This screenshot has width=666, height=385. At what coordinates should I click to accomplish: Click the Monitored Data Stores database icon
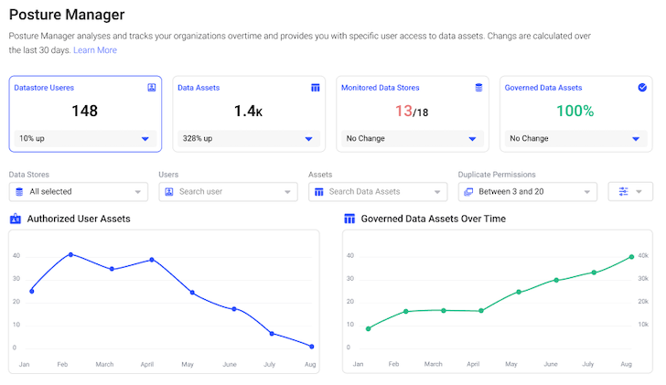click(x=478, y=88)
